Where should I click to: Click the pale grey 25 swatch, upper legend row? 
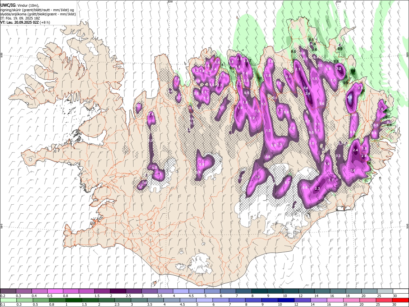tap(385, 291)
